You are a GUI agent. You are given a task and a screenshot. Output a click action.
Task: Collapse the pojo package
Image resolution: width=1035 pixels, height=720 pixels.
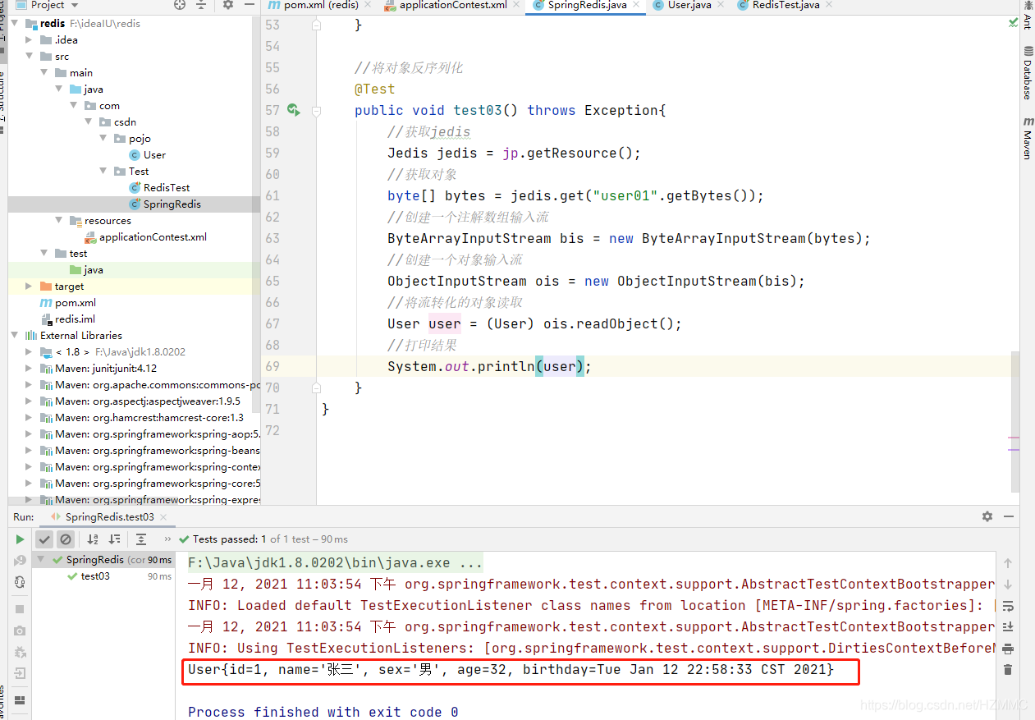coord(103,139)
